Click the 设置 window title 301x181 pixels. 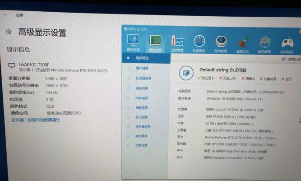(19, 15)
